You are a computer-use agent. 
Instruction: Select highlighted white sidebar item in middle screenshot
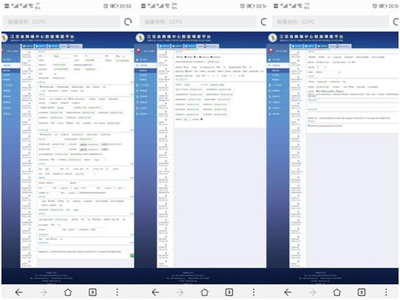(146, 66)
